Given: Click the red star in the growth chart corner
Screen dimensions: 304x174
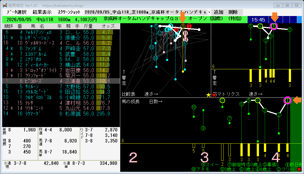Looking at the screenshot, I should click(299, 169).
